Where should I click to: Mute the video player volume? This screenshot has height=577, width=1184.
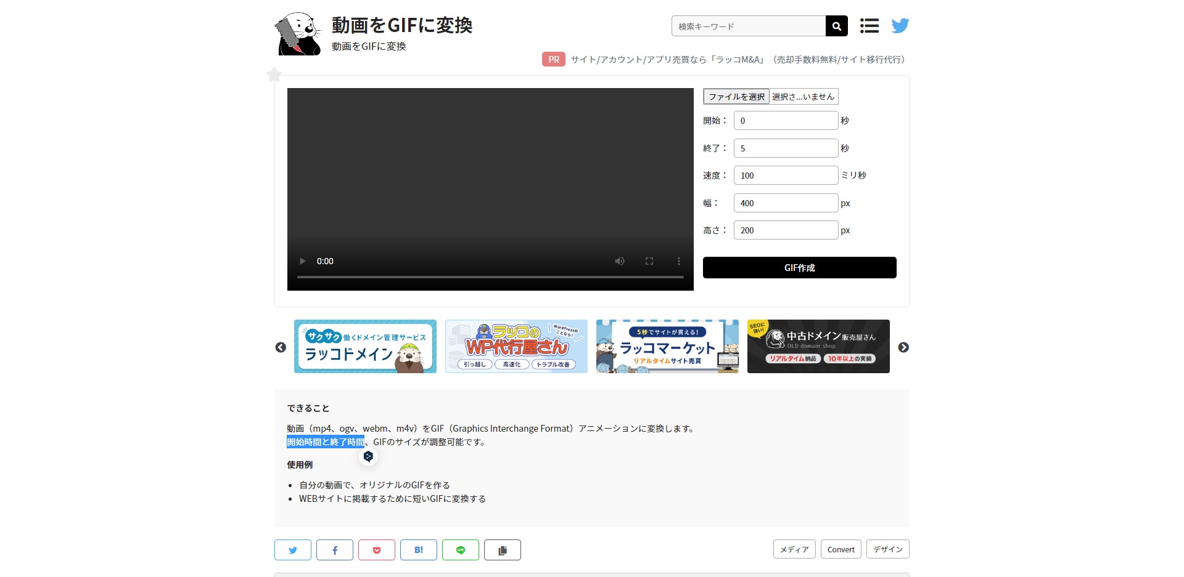coord(619,261)
